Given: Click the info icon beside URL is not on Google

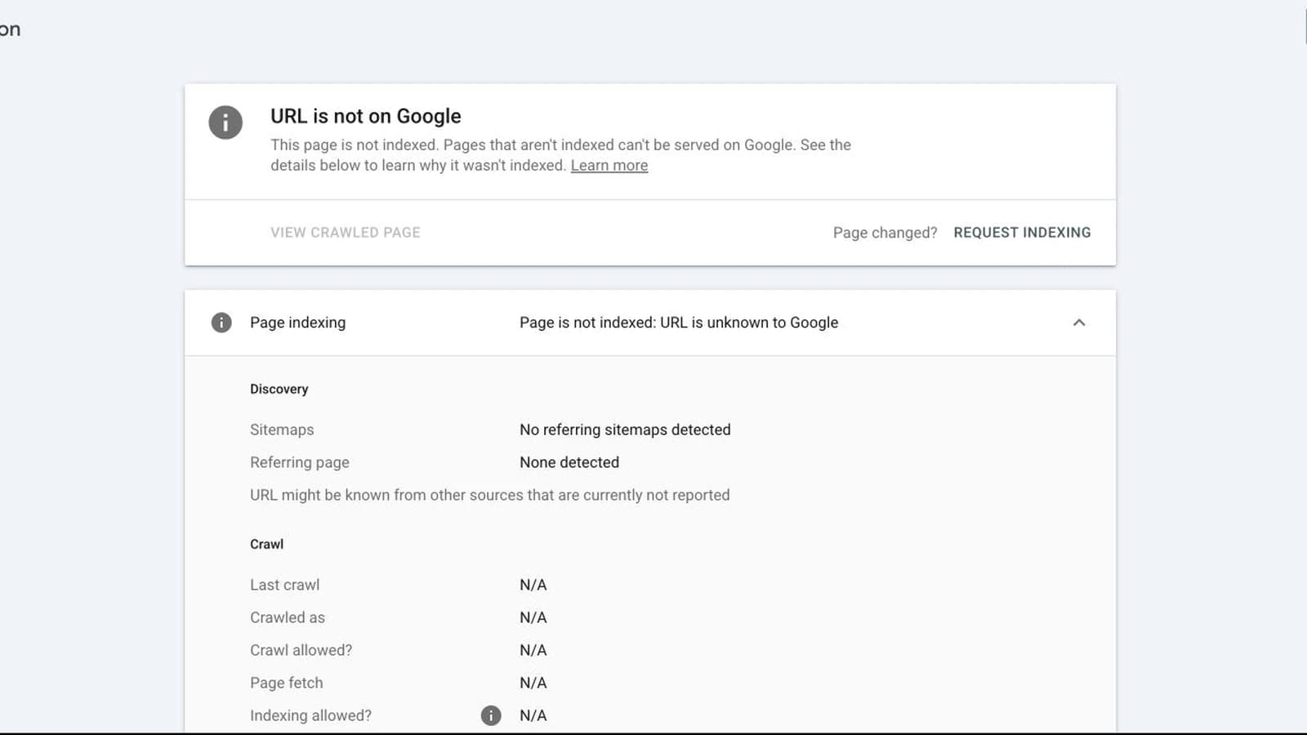Looking at the screenshot, I should coord(225,122).
